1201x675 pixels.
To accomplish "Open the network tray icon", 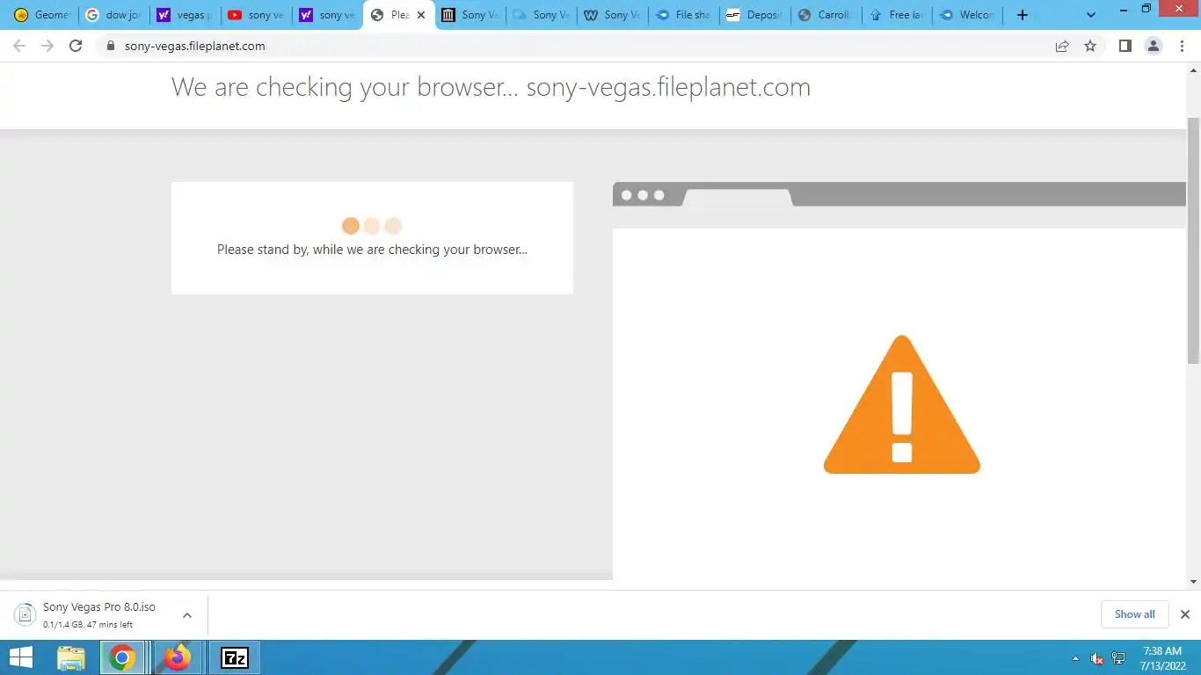I will pyautogui.click(x=1118, y=658).
